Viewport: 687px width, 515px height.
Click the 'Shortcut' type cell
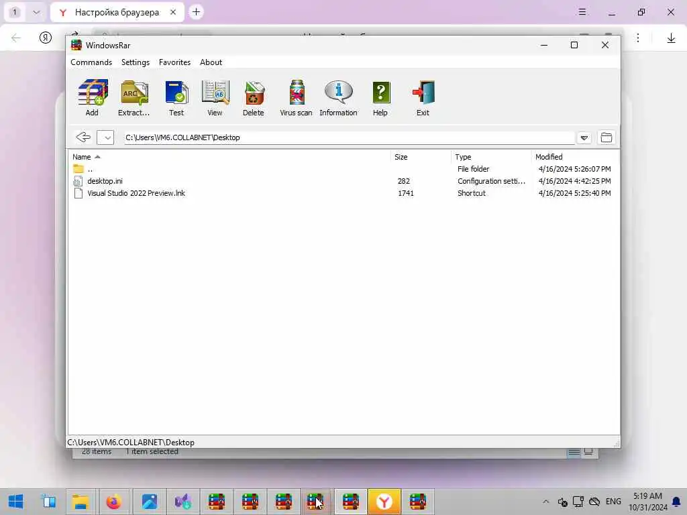click(x=472, y=193)
